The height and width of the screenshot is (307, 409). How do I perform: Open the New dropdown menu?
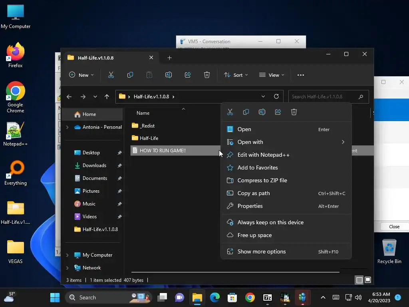coord(81,75)
